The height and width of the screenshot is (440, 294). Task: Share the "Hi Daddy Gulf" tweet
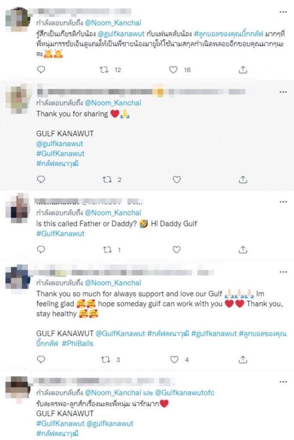tap(243, 250)
